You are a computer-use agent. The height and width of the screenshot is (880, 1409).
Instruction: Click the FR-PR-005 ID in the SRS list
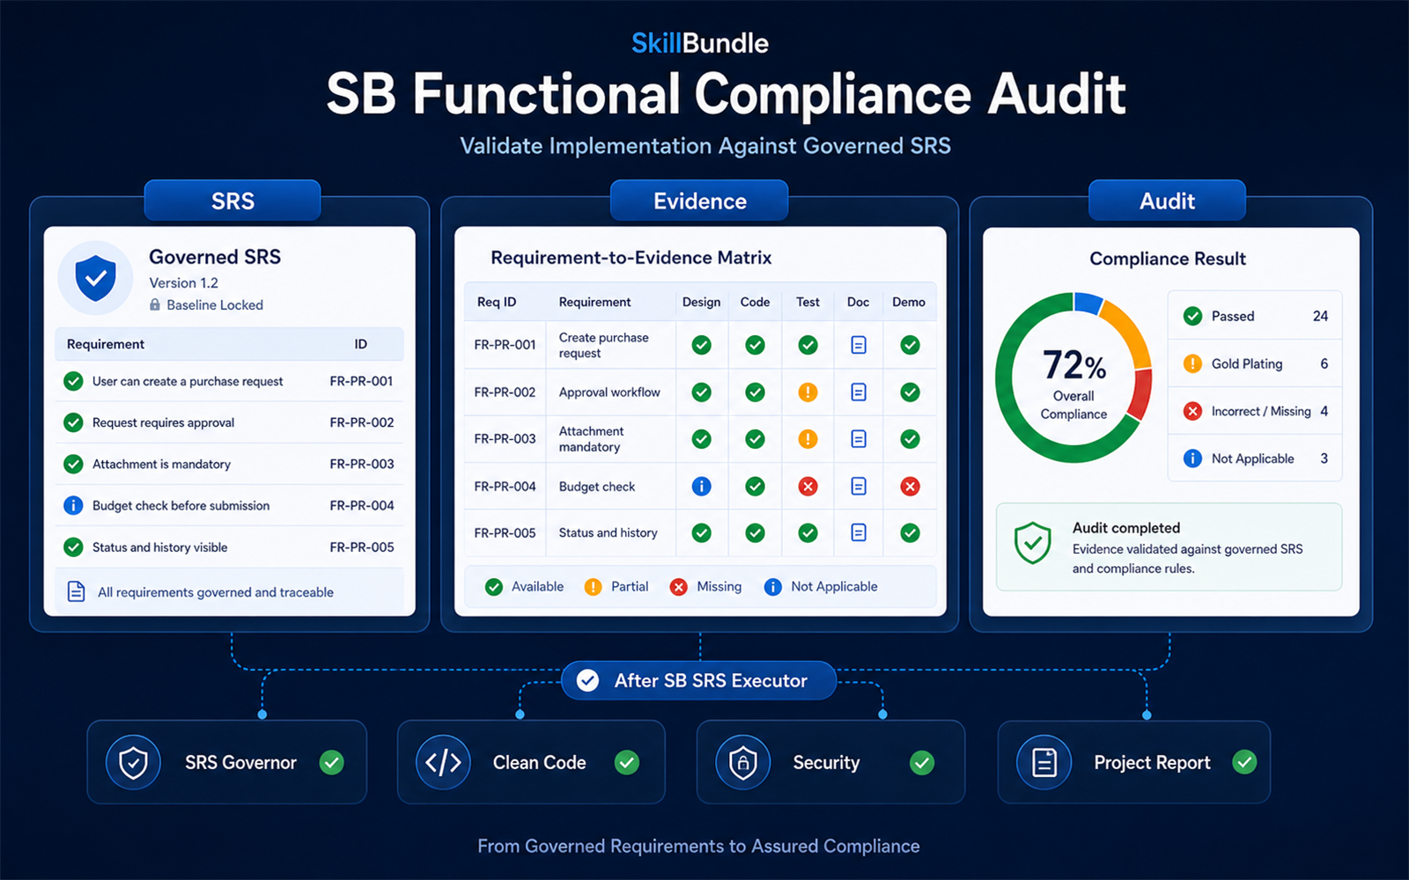tap(362, 546)
